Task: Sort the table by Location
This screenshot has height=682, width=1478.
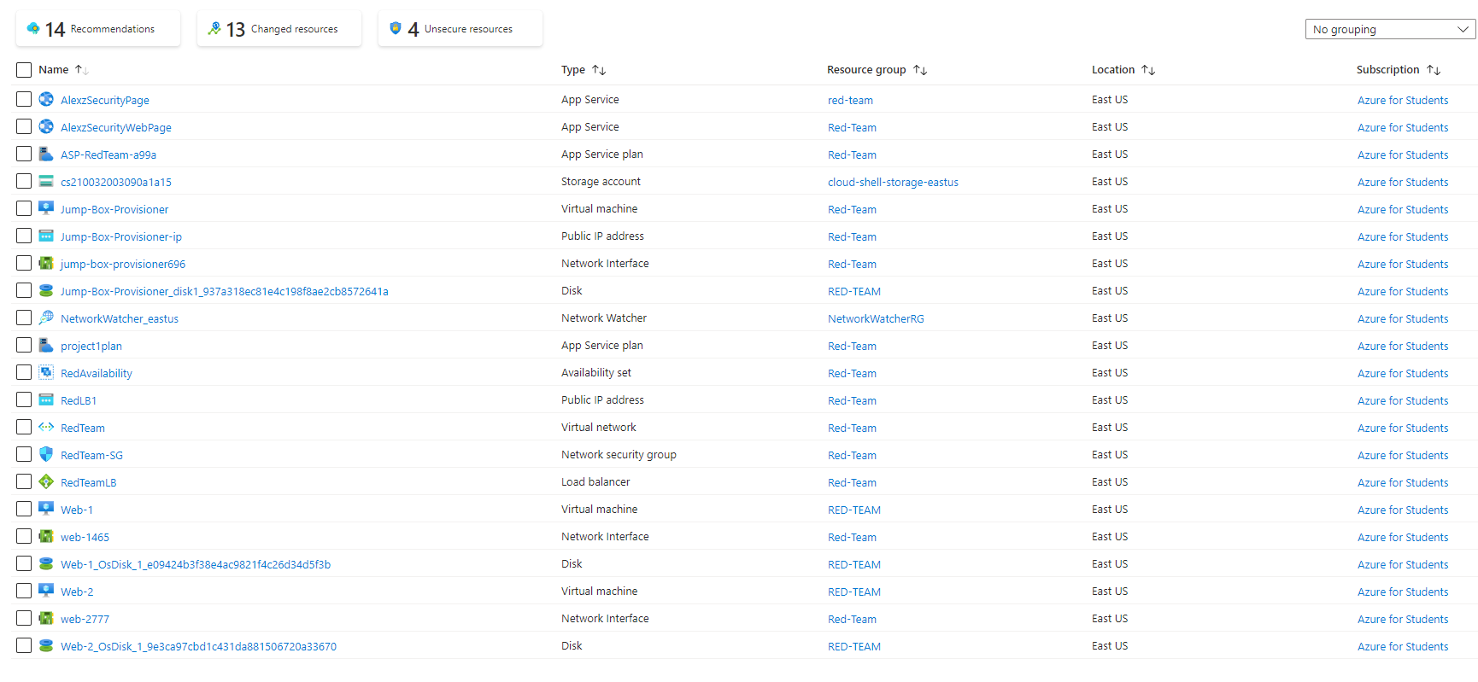Action: point(1123,70)
